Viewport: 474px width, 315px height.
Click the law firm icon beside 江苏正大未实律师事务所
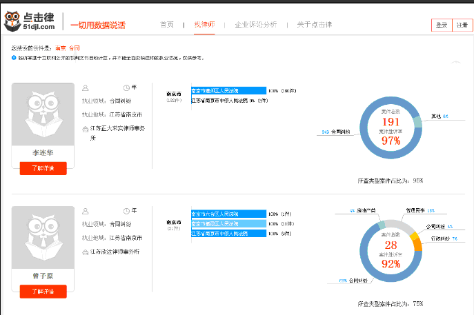click(86, 130)
